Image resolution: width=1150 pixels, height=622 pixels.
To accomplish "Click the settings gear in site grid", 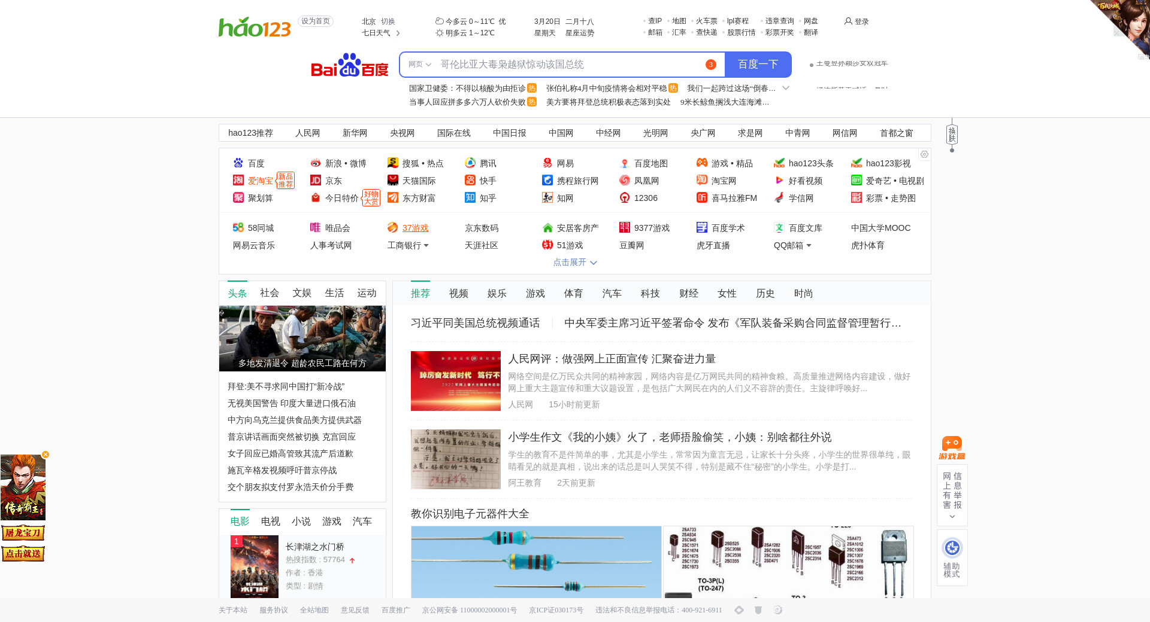I will coord(924,154).
